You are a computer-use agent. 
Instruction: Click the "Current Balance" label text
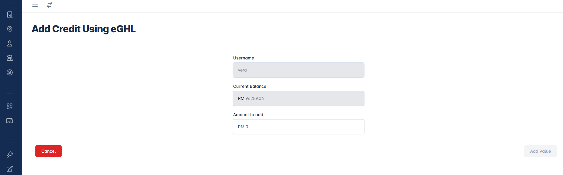coord(250,86)
